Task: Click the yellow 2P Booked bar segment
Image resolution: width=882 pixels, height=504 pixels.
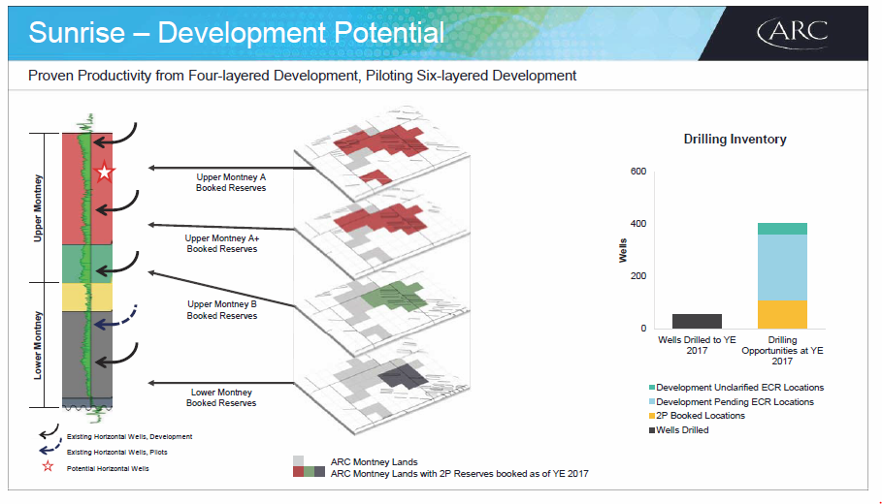Action: 782,315
